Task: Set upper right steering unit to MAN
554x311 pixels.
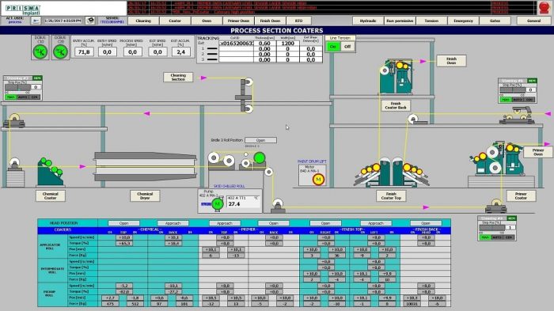Action: click(x=505, y=100)
